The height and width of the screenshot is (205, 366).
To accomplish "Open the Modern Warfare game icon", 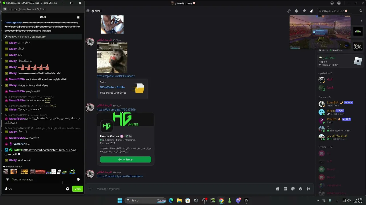I will click(358, 31).
